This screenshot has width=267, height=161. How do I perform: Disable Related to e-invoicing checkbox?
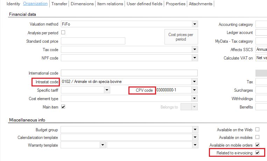(x=258, y=153)
